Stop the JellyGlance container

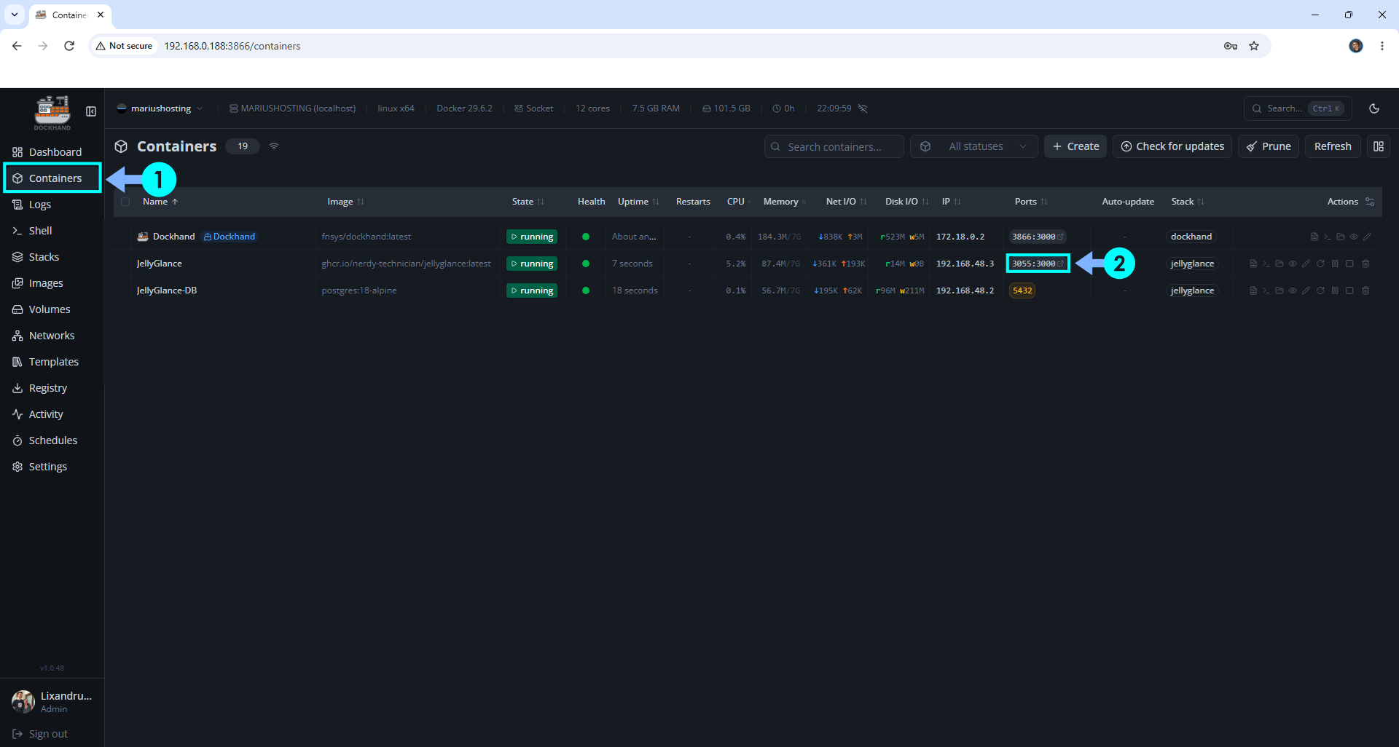click(1349, 264)
